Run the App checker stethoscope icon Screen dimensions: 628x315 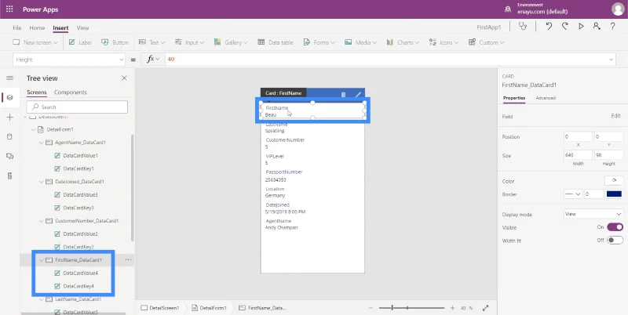[523, 27]
